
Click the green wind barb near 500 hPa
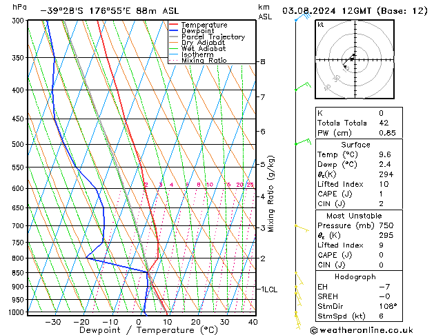point(302,143)
